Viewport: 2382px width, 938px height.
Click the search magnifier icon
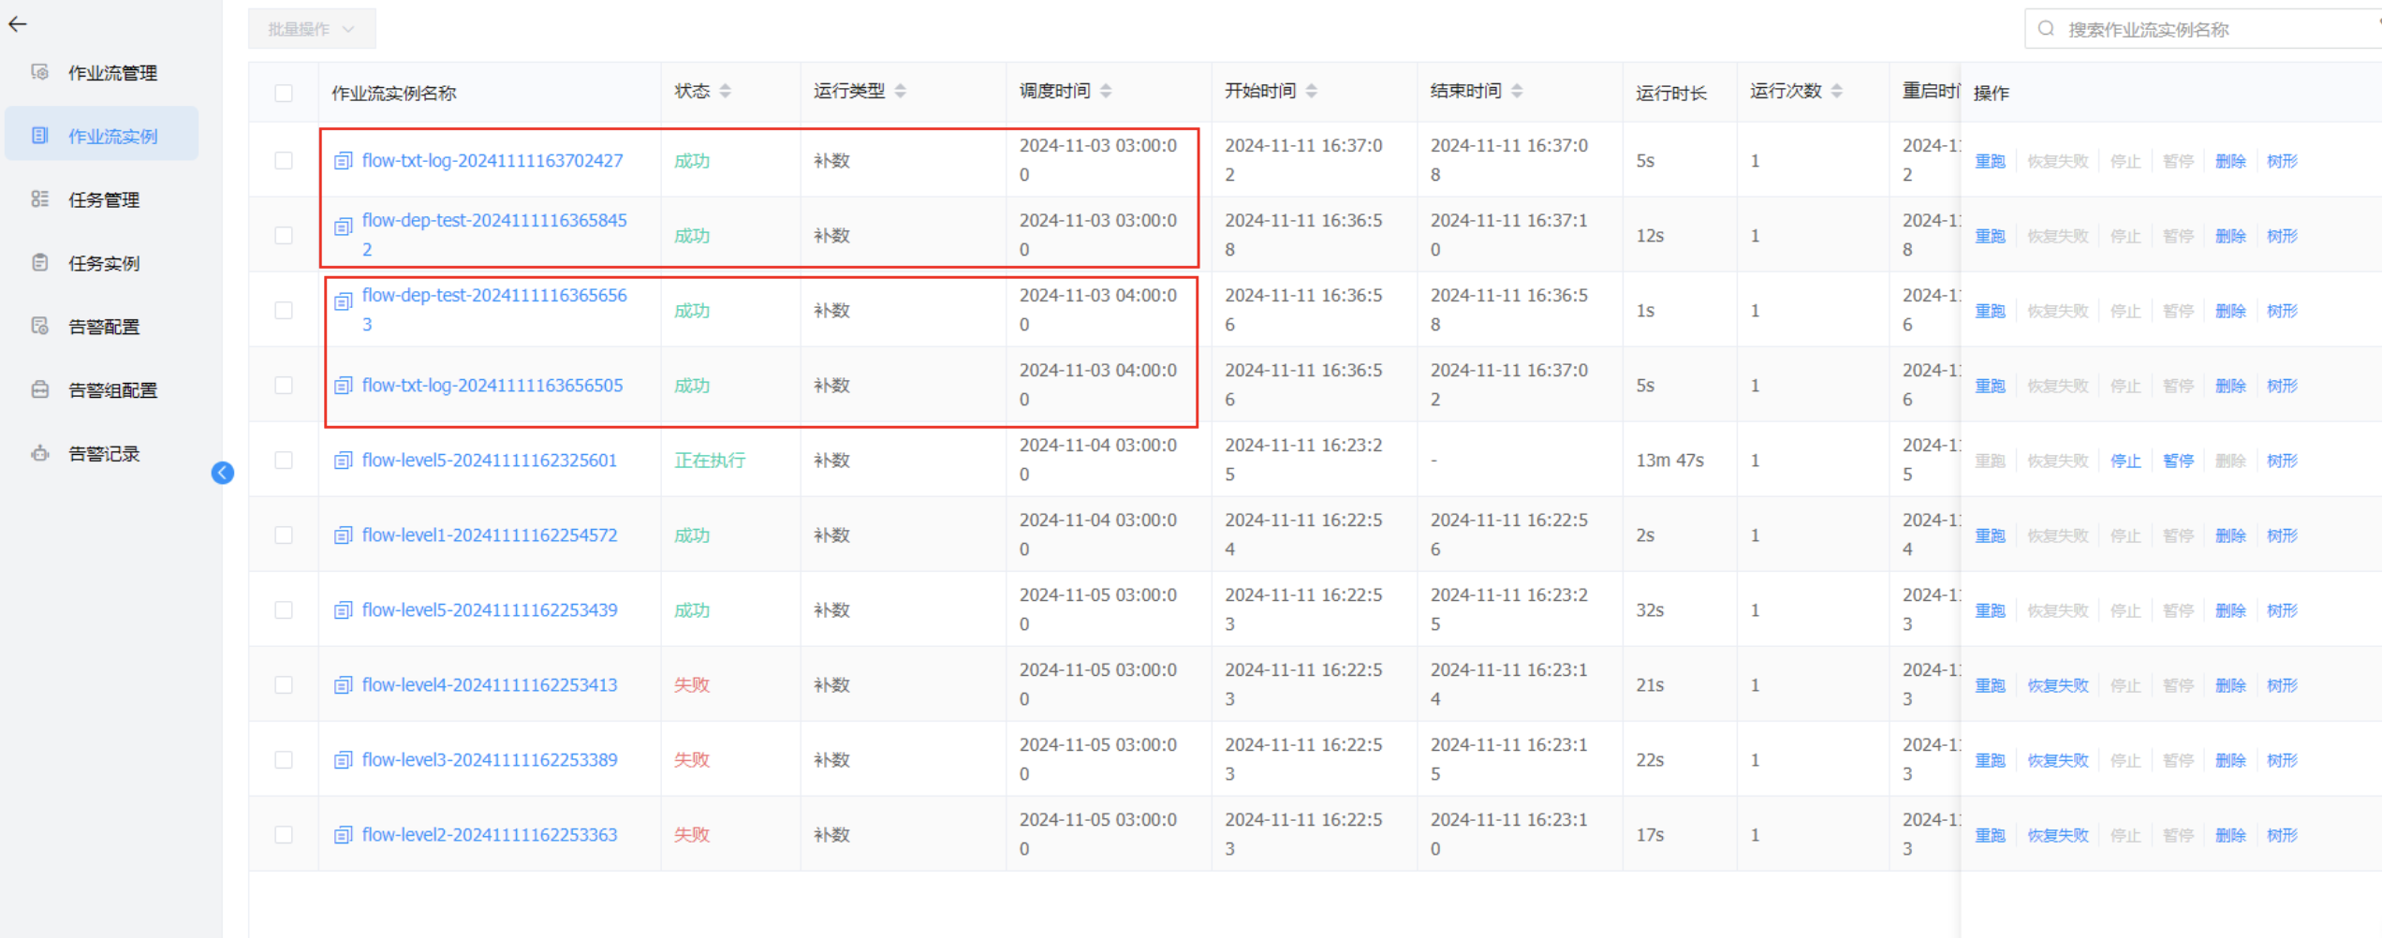2046,29
